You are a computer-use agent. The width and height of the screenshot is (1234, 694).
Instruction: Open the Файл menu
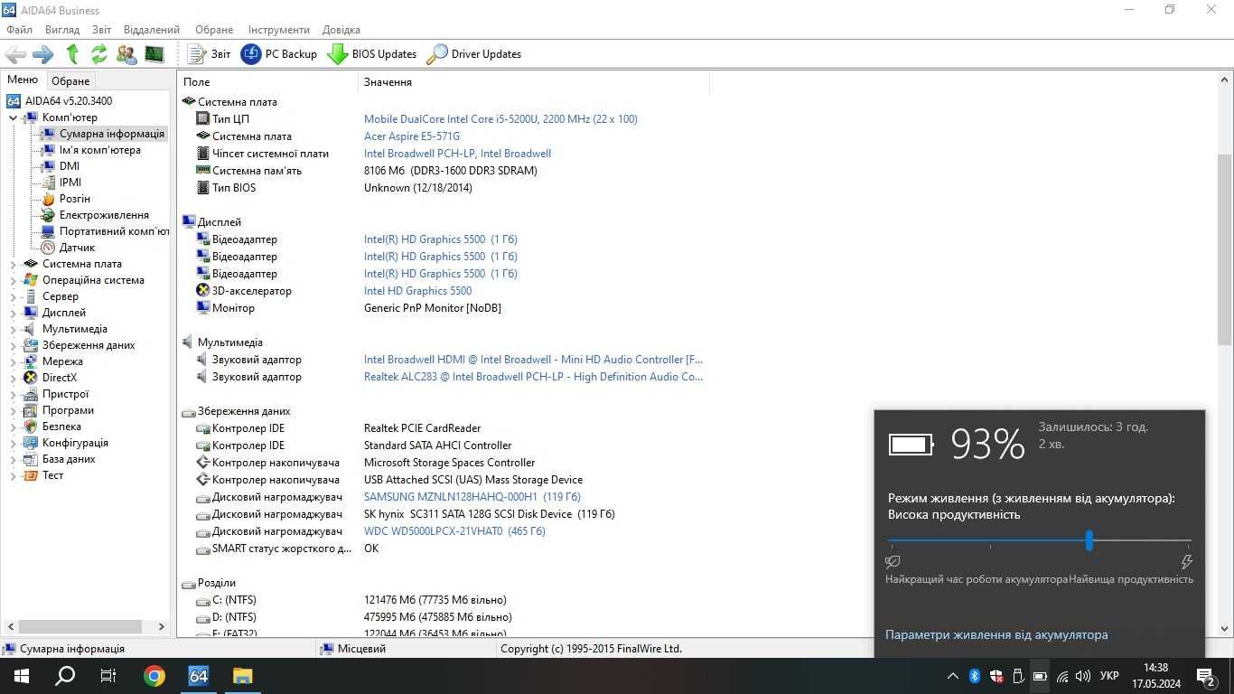coord(19,30)
